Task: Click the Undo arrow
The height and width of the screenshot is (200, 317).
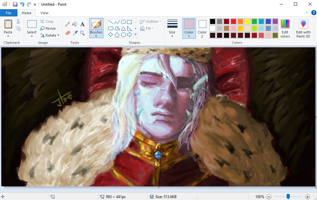Action: point(22,4)
